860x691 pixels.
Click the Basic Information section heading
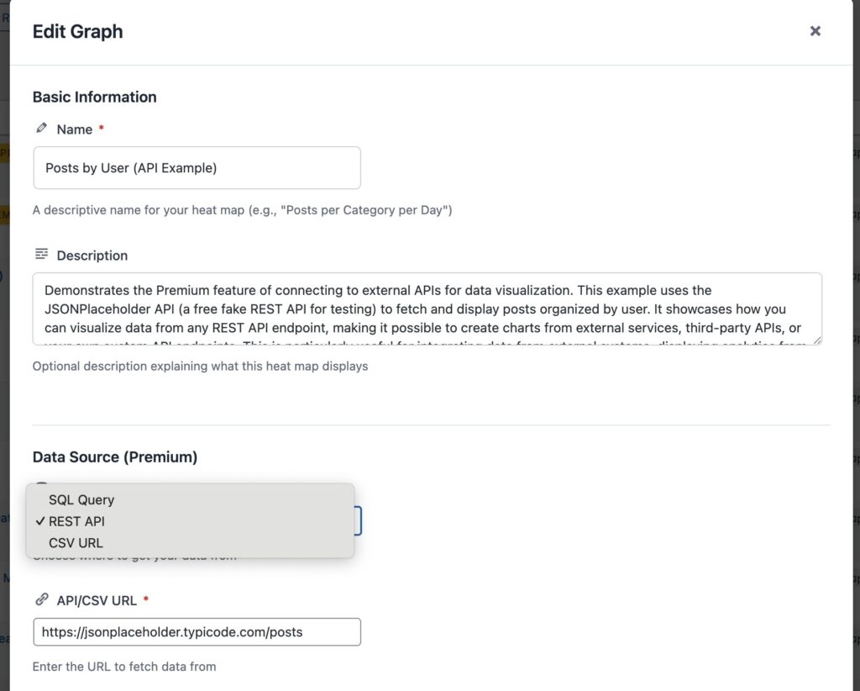pyautogui.click(x=94, y=97)
